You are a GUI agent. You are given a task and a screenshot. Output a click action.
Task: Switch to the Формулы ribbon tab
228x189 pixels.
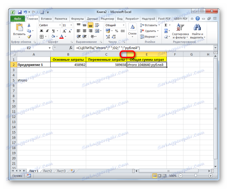(77, 18)
